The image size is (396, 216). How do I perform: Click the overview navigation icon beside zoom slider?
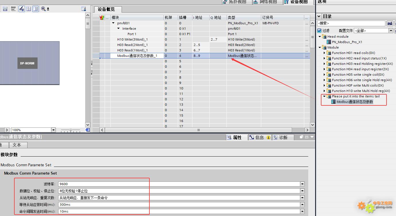[x=88, y=130]
